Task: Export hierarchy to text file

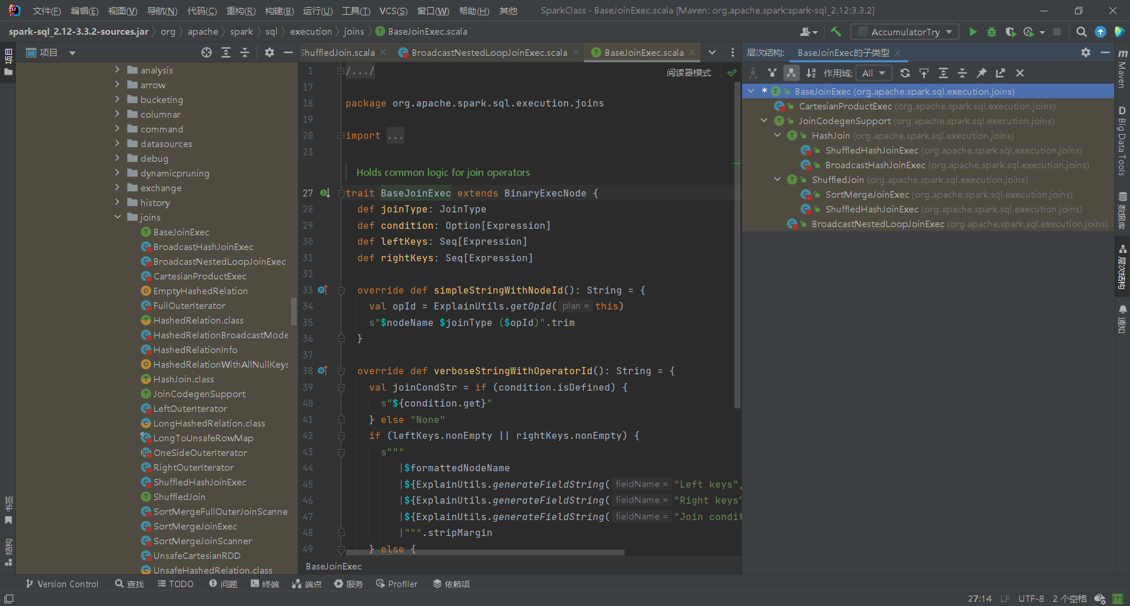Action: 1001,73
